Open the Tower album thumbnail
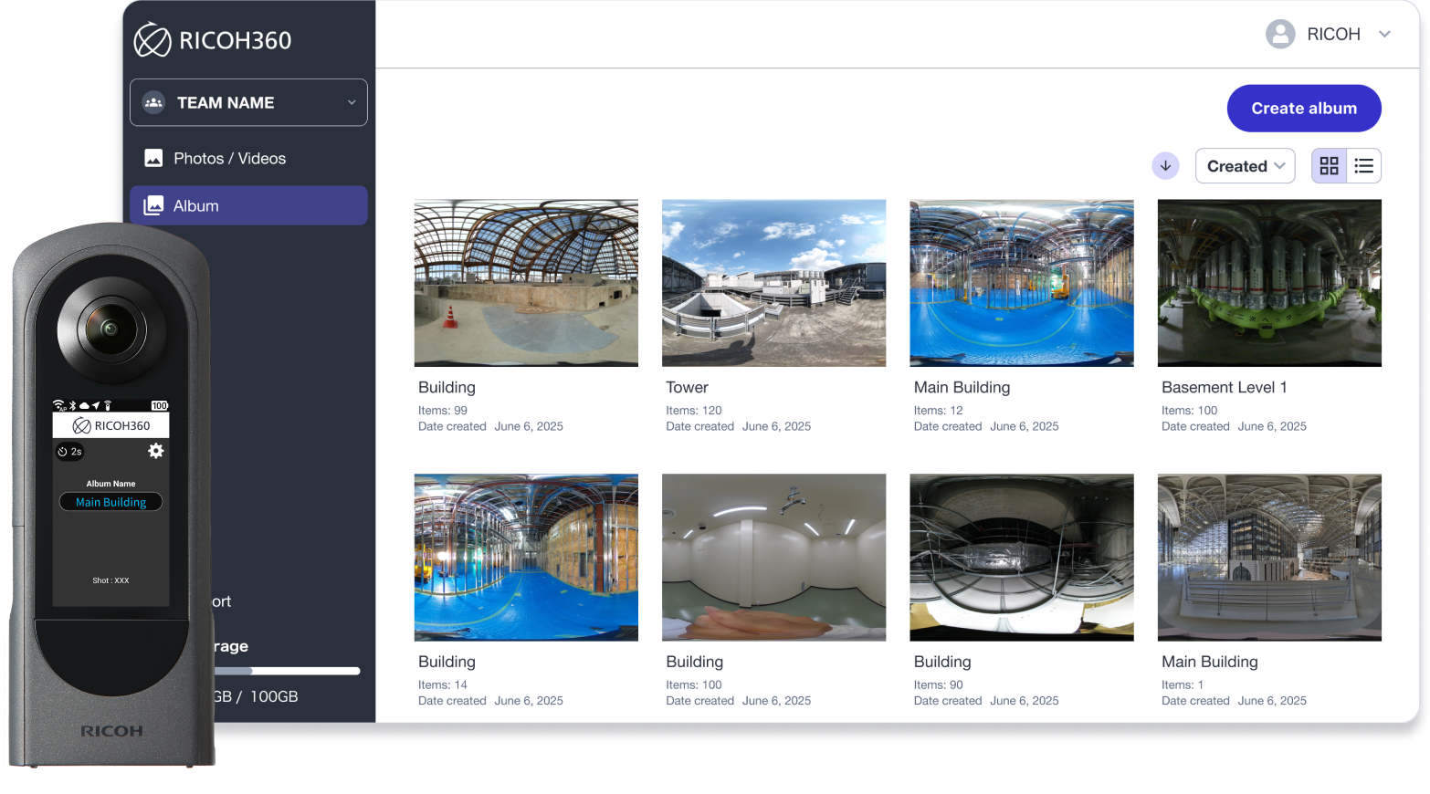This screenshot has width=1430, height=794. click(x=773, y=283)
